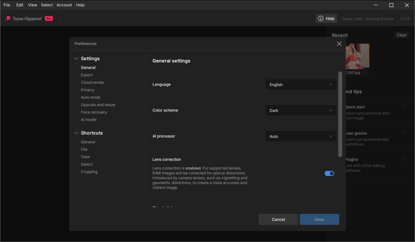Open the Language dropdown
This screenshot has height=242, width=415.
(301, 84)
